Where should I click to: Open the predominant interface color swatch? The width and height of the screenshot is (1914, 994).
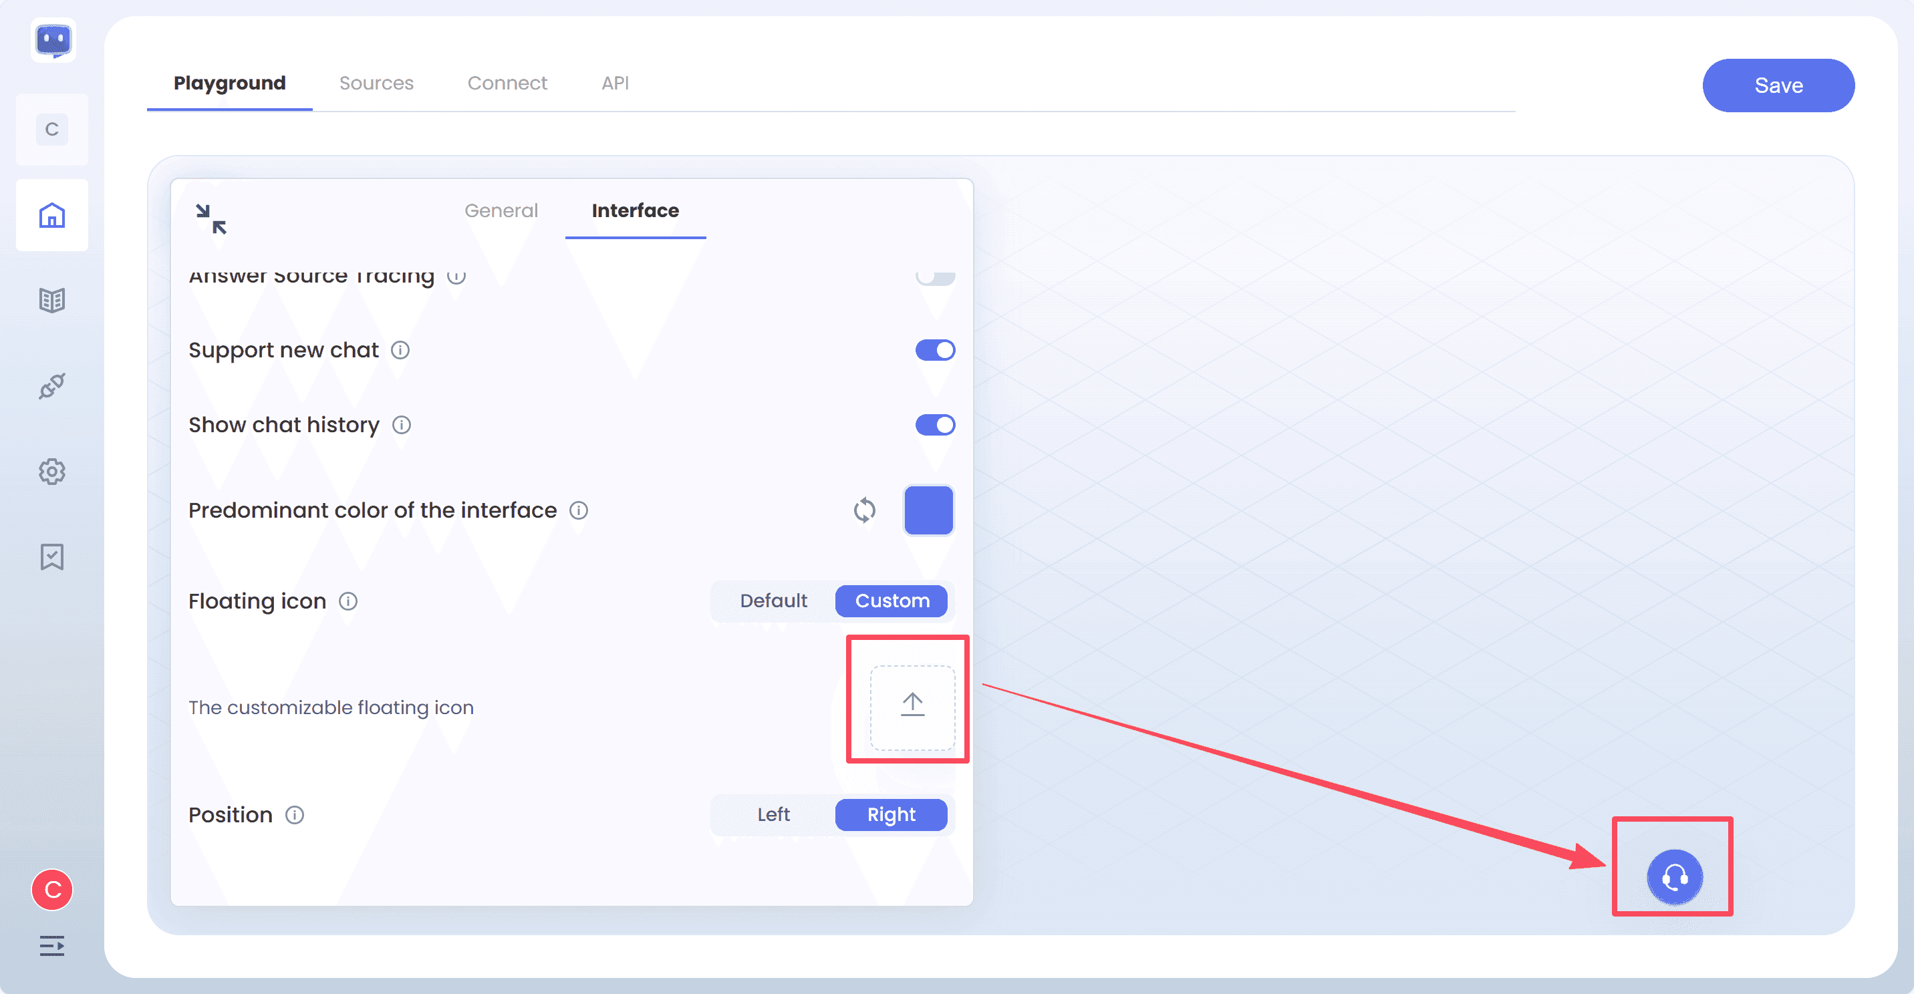pyautogui.click(x=928, y=510)
